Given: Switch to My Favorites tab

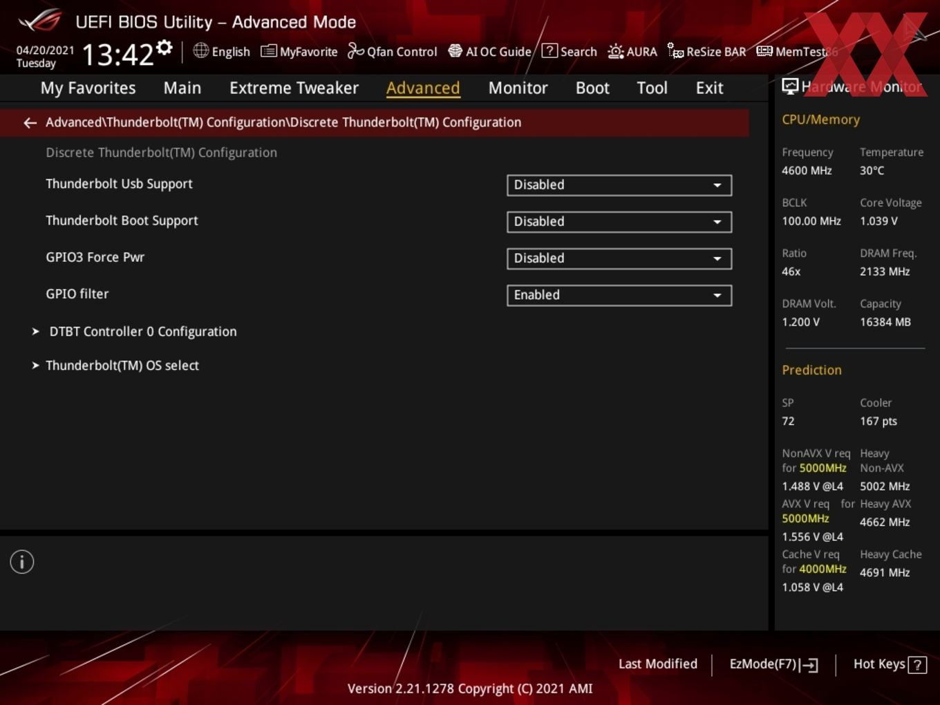Looking at the screenshot, I should [88, 88].
